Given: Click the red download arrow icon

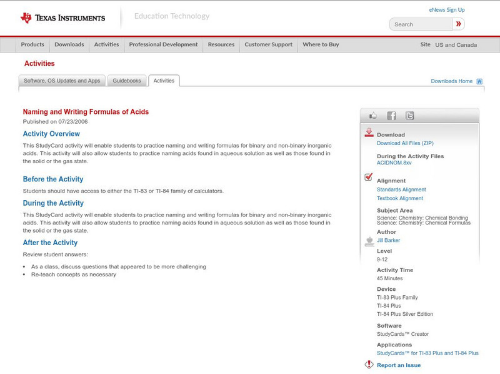Looking at the screenshot, I should (369, 133).
